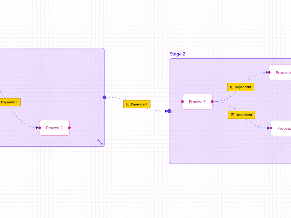Click the input port of Process 6
Screen dimensions: 291x218
coord(269,72)
